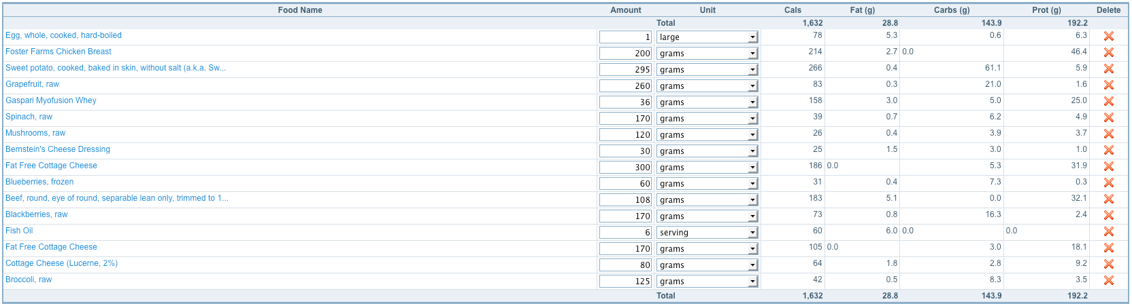The image size is (1132, 308).
Task: Delete the Mushrooms, raw row
Action: coord(1108,134)
